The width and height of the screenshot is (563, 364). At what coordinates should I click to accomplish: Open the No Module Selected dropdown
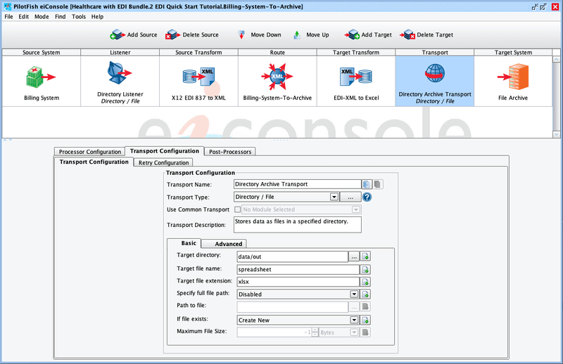click(355, 209)
